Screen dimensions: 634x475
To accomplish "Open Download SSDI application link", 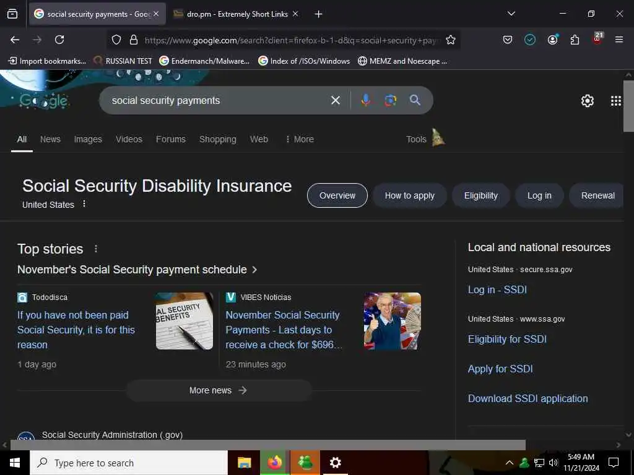I will point(528,398).
